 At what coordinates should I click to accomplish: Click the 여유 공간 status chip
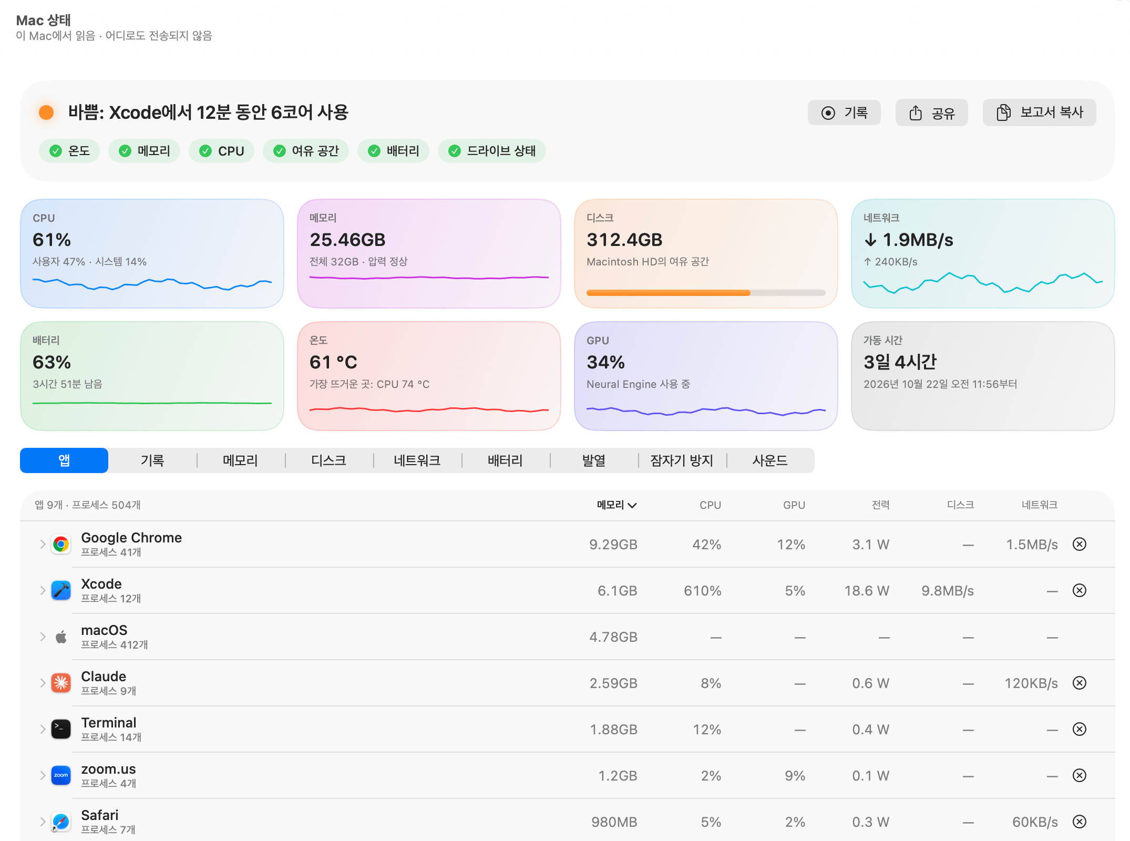306,151
